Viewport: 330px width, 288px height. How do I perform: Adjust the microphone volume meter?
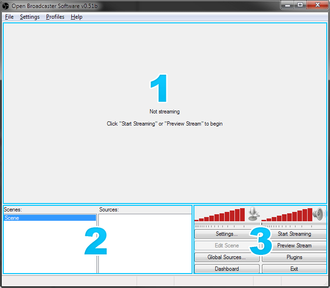pyautogui.click(x=220, y=215)
